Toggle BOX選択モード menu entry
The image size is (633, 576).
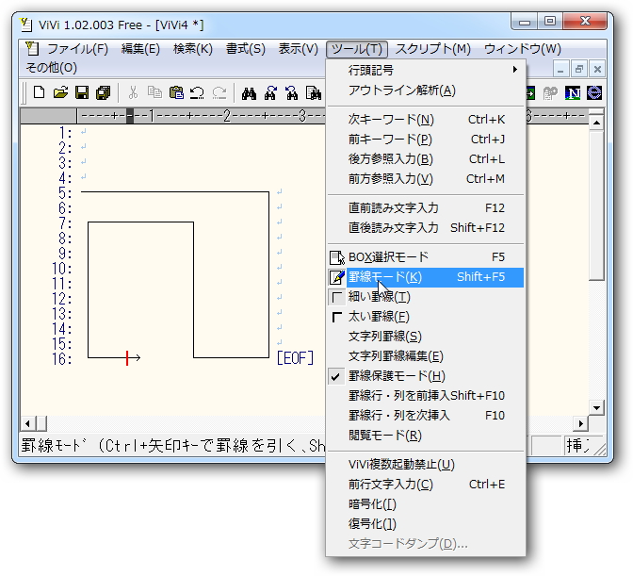pos(425,257)
